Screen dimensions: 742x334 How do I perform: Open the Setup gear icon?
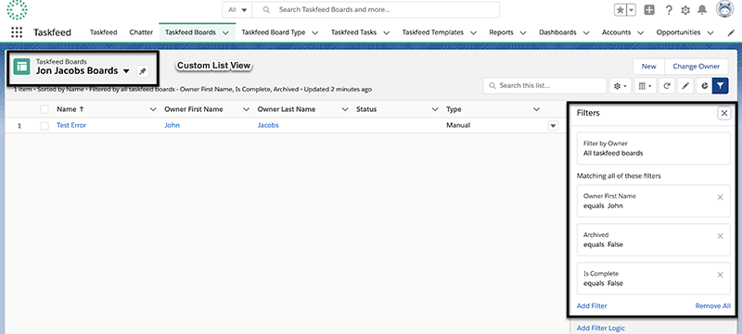(685, 10)
